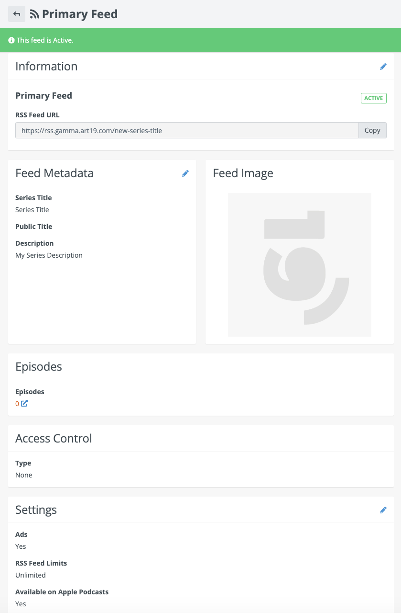The width and height of the screenshot is (401, 613).
Task: Click the "My Series Description" text
Action: (49, 255)
